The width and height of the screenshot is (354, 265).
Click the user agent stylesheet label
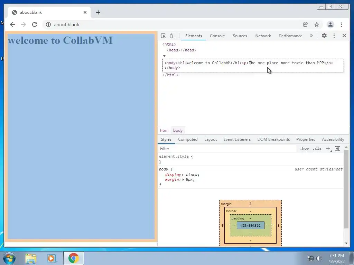click(x=318, y=169)
